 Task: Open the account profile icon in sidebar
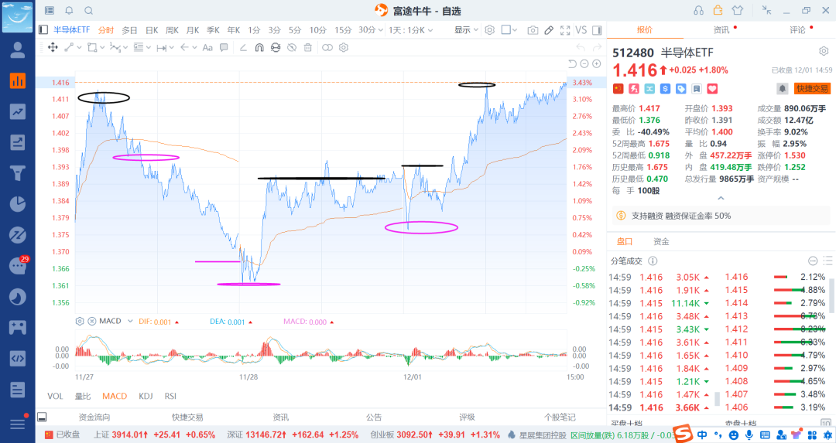tap(18, 50)
